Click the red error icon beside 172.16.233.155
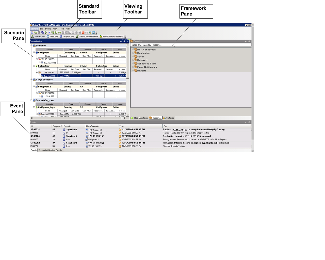Image resolution: width=325 pixels, height=260 pixels. pos(39,59)
